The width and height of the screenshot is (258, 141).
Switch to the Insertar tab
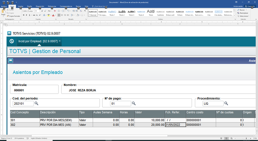pyautogui.click(x=21, y=6)
